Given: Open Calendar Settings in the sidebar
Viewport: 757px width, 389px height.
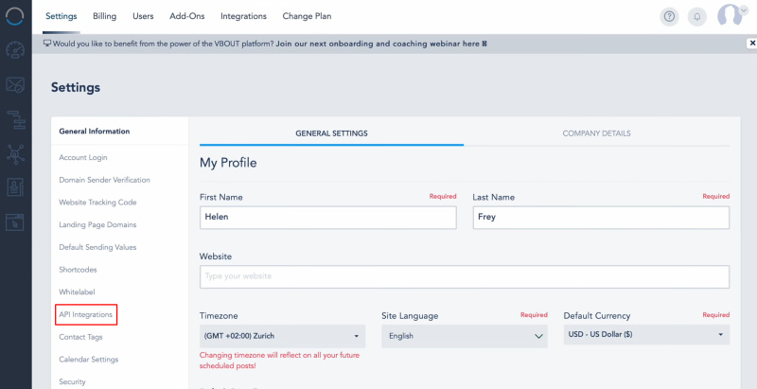Looking at the screenshot, I should click(x=88, y=359).
